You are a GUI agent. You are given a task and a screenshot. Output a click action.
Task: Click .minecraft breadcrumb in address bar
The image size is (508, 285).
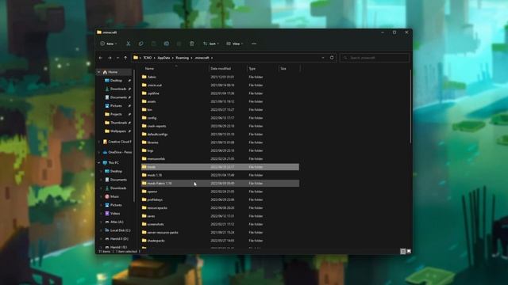click(202, 58)
